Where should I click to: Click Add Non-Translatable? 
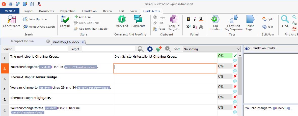(91, 29)
